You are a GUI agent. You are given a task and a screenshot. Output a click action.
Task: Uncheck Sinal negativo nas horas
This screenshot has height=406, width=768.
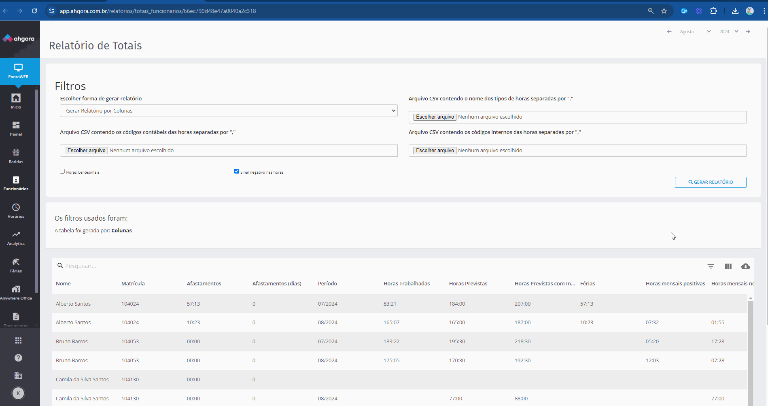click(x=237, y=171)
